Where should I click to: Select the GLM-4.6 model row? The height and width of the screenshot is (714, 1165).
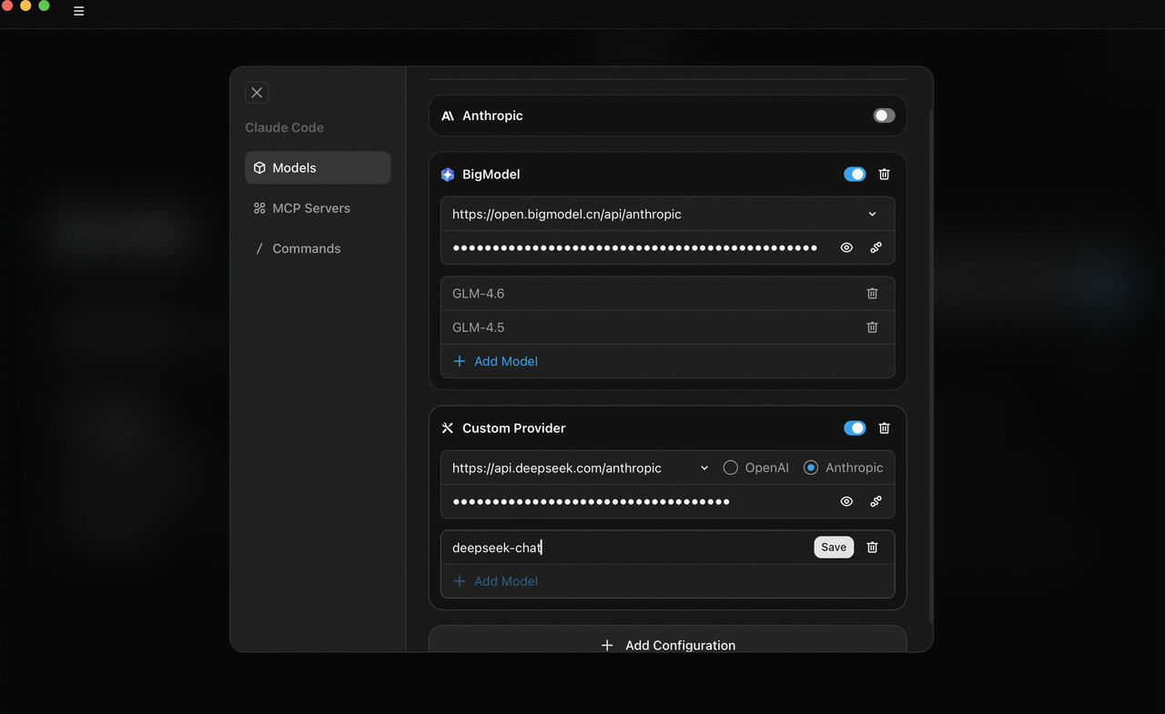[x=667, y=294]
